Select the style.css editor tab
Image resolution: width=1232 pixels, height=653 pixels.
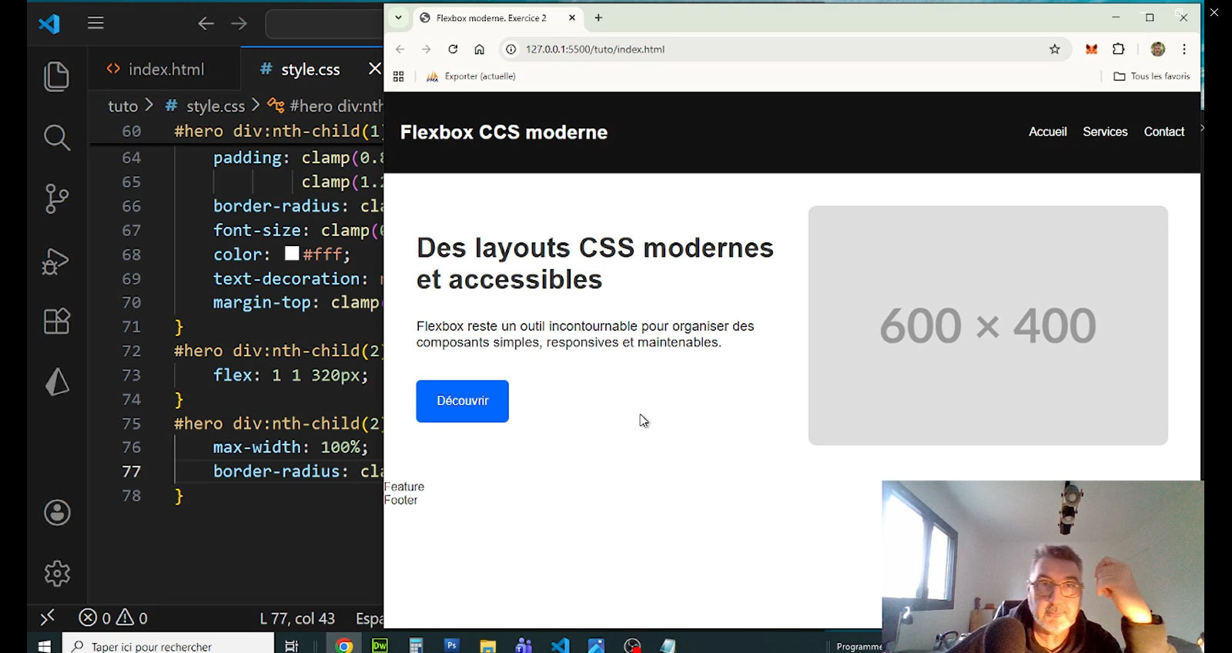tap(310, 69)
